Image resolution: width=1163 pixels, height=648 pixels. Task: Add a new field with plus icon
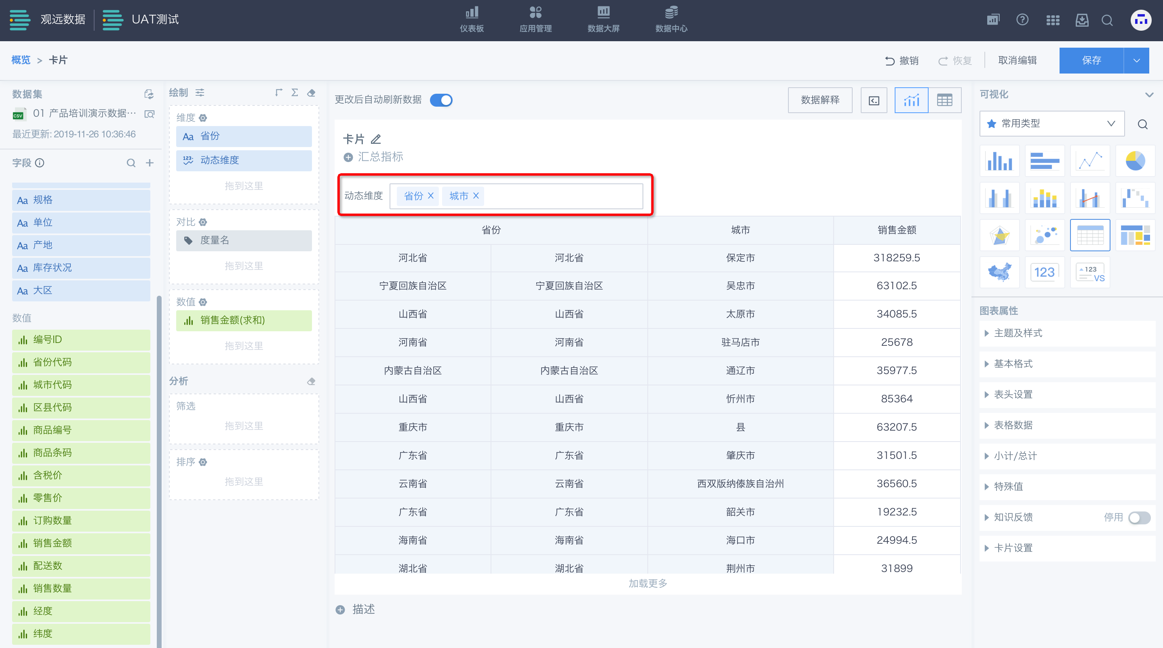tap(150, 163)
